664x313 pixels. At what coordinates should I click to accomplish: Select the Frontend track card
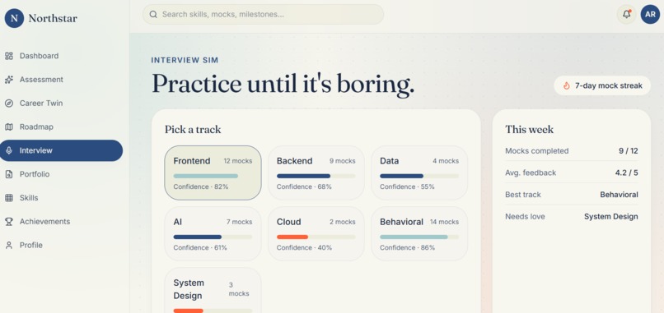[213, 173]
